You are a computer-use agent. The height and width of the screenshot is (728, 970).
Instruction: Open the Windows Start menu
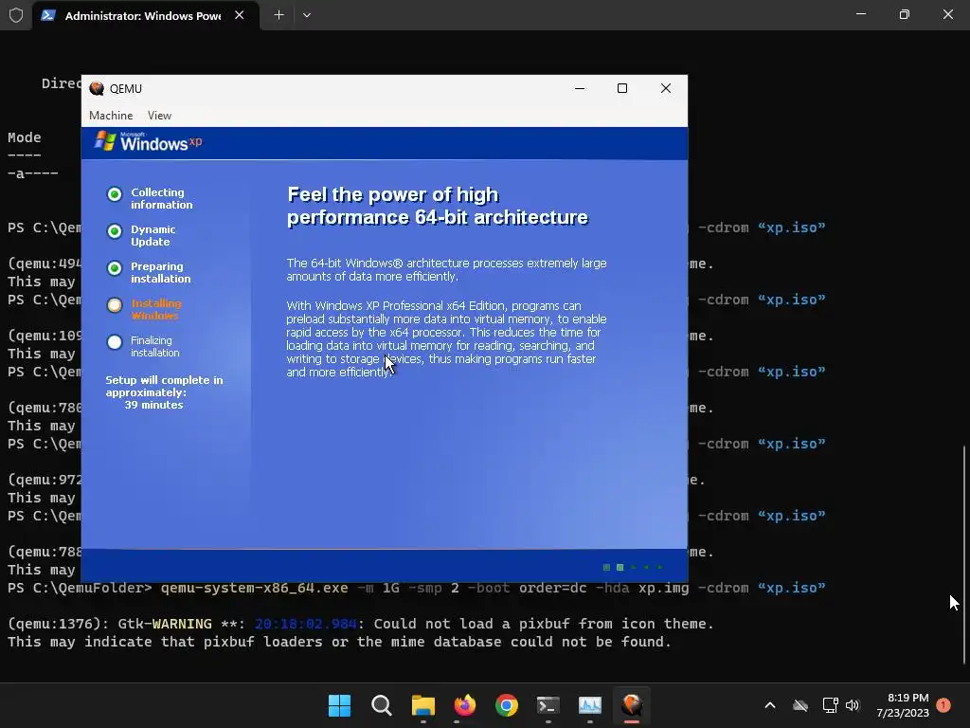tap(340, 705)
